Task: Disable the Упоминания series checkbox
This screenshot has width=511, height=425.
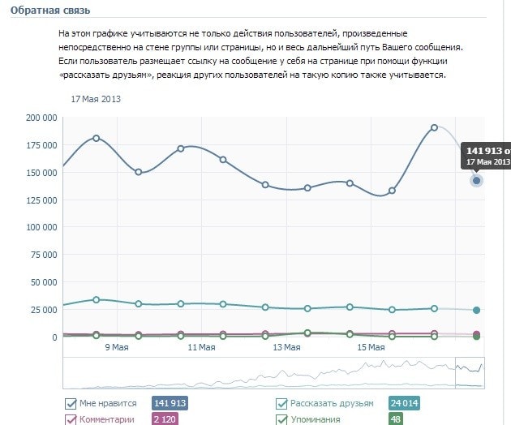Action: tap(282, 419)
